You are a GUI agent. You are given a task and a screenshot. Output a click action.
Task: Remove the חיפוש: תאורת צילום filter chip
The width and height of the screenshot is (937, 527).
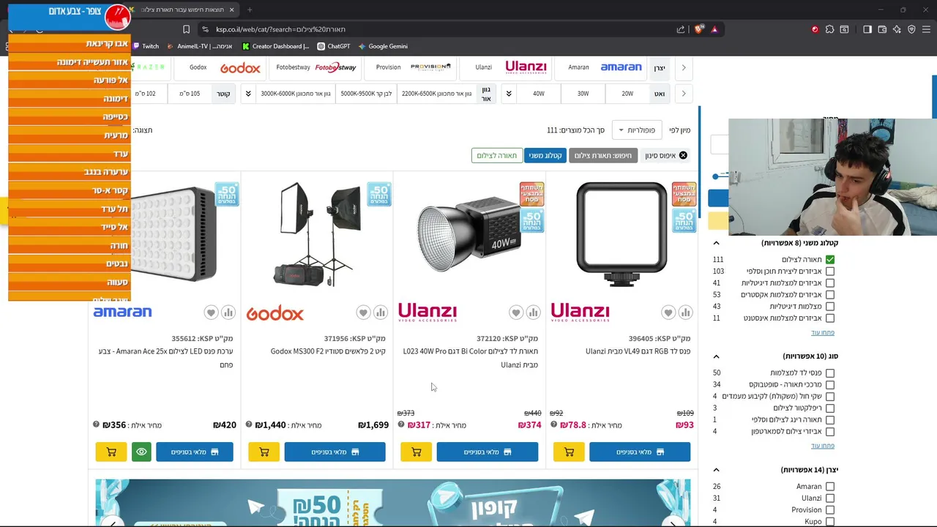click(602, 155)
